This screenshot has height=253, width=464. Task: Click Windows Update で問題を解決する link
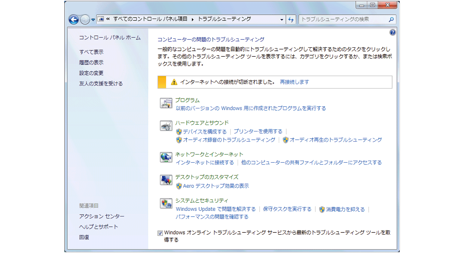[216, 209]
